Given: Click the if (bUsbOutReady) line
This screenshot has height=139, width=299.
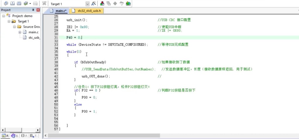Looking at the screenshot, I should coord(90,62).
